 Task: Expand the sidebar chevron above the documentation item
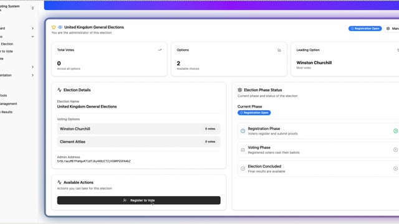tap(32, 67)
